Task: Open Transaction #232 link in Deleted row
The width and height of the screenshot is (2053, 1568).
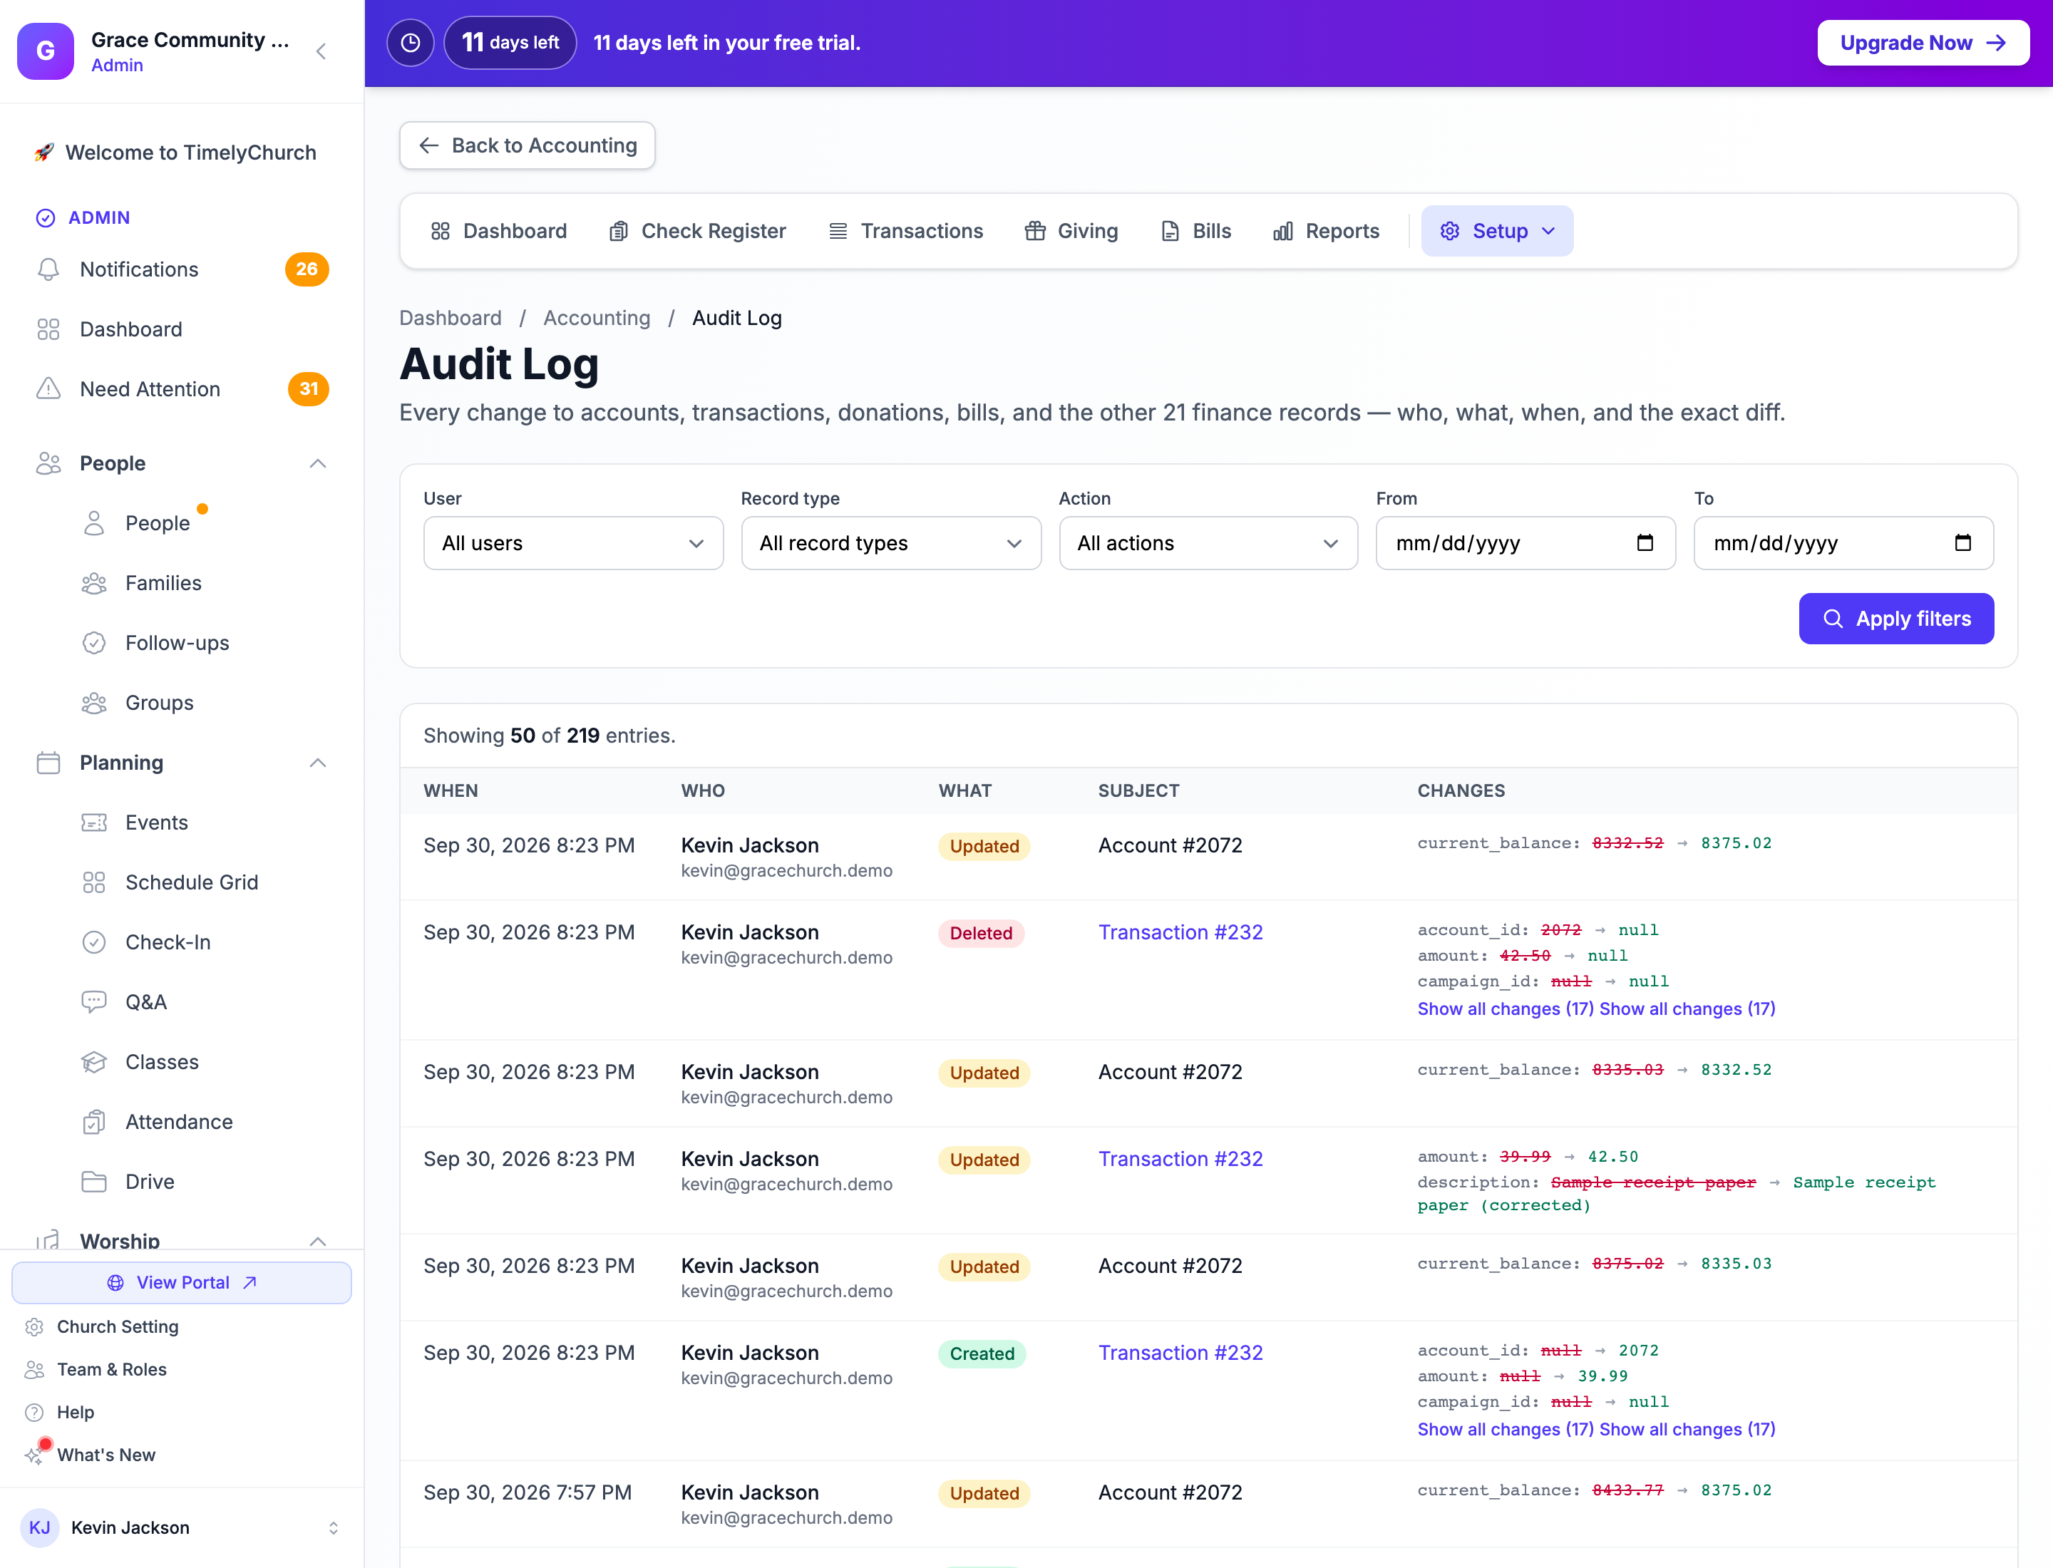Action: pyautogui.click(x=1180, y=932)
